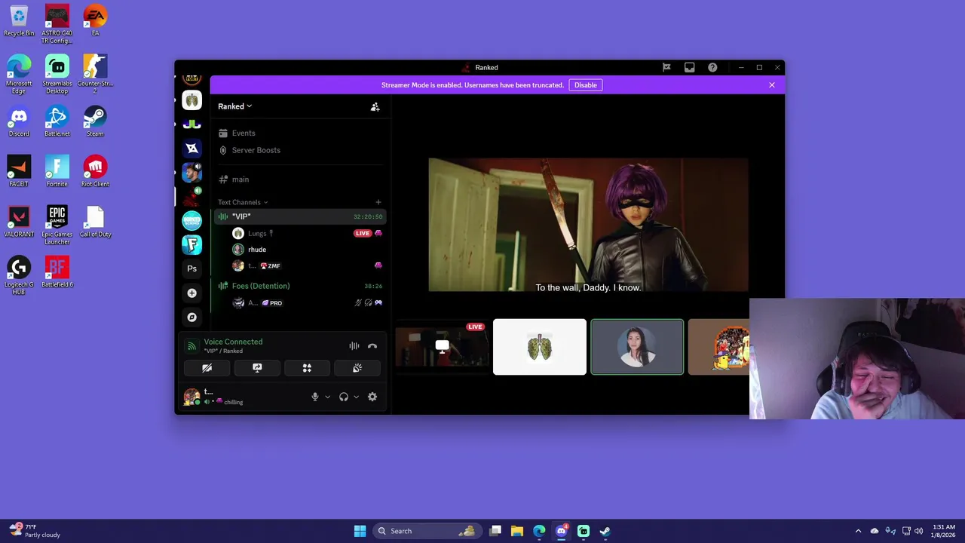Toggle camera on in voice panel
This screenshot has width=965, height=543.
coord(207,368)
